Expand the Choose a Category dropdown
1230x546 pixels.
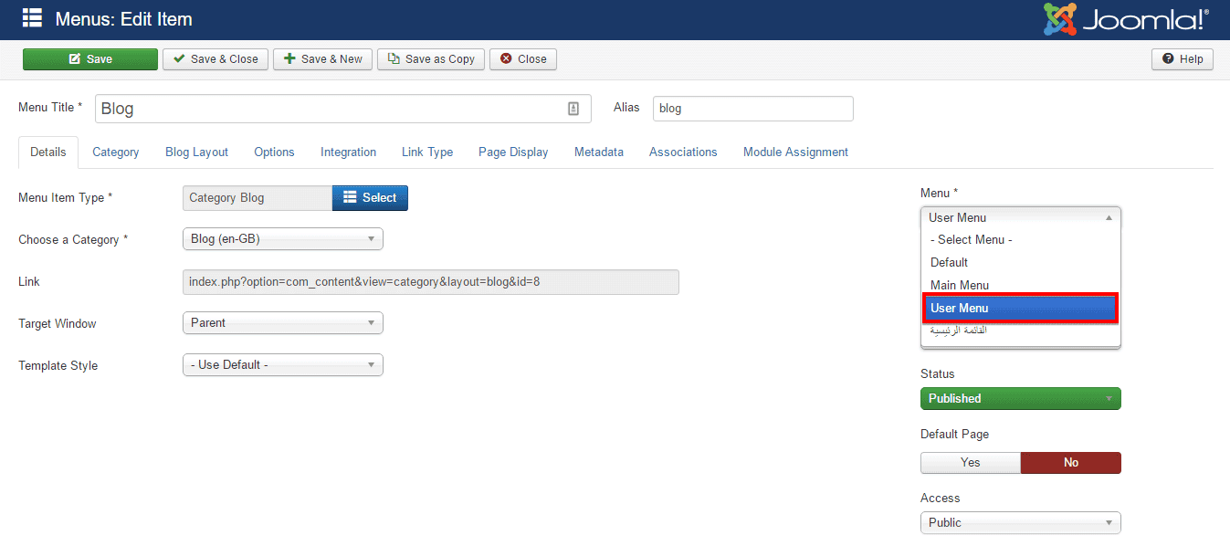[x=283, y=239]
